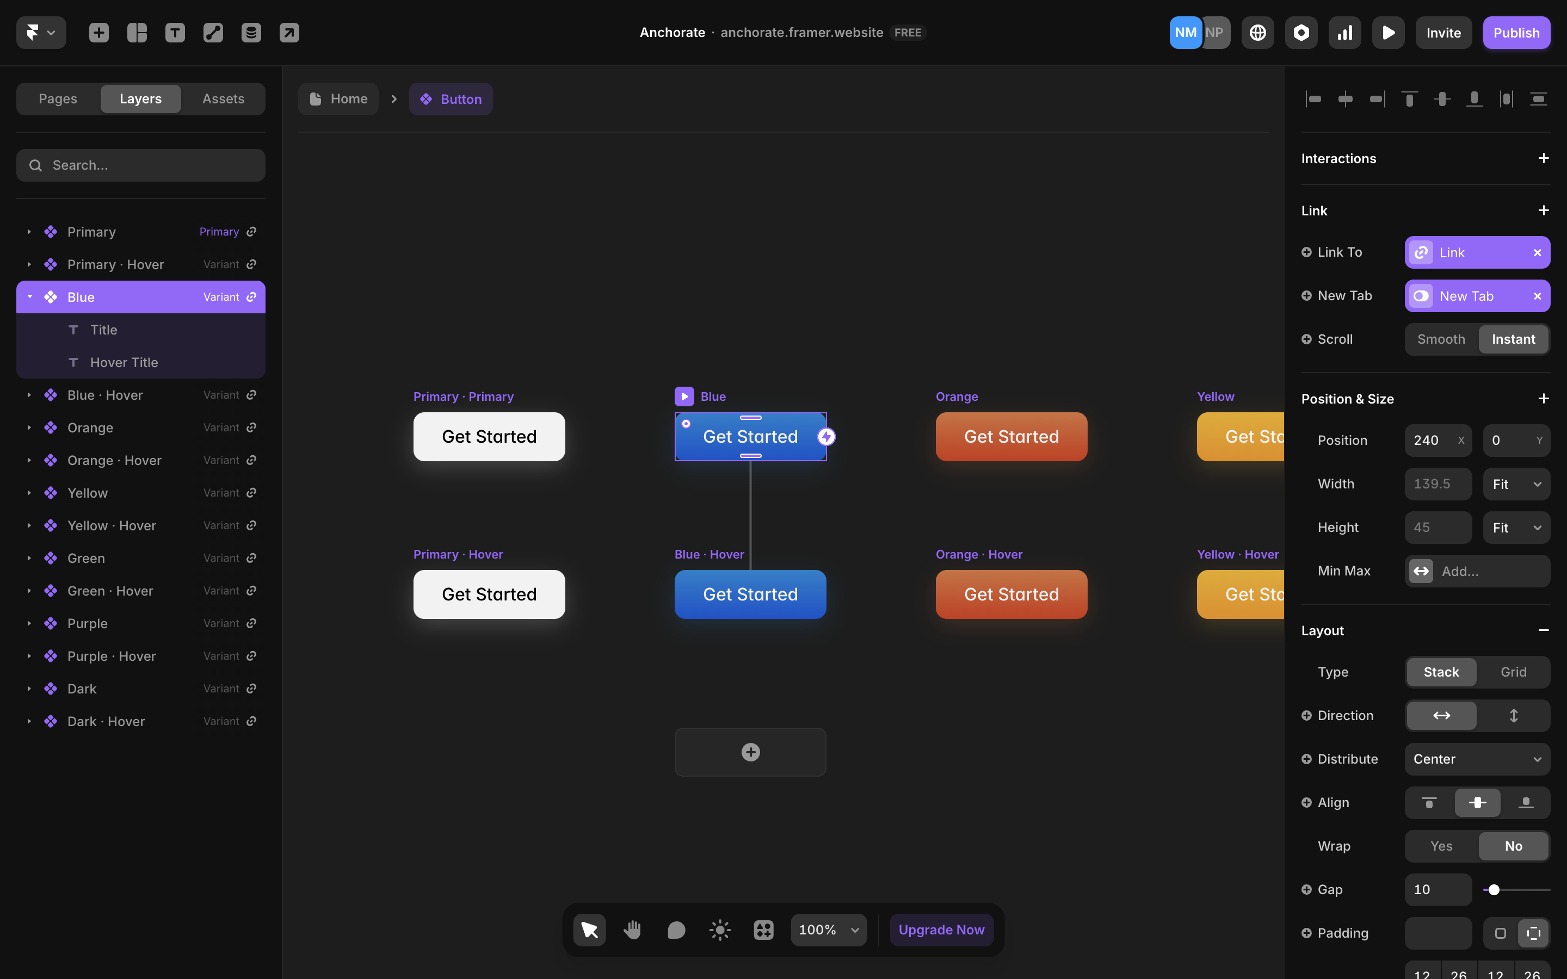Select the Hand tool in bottom toolbar

click(633, 930)
